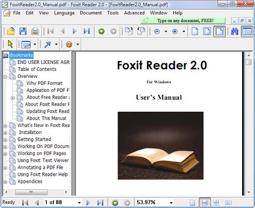Click the Snapshot image tool icon

tap(26, 45)
